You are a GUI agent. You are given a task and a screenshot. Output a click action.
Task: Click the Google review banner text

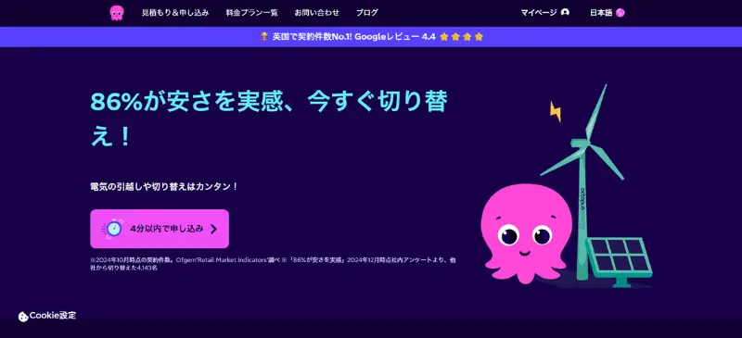coord(353,37)
